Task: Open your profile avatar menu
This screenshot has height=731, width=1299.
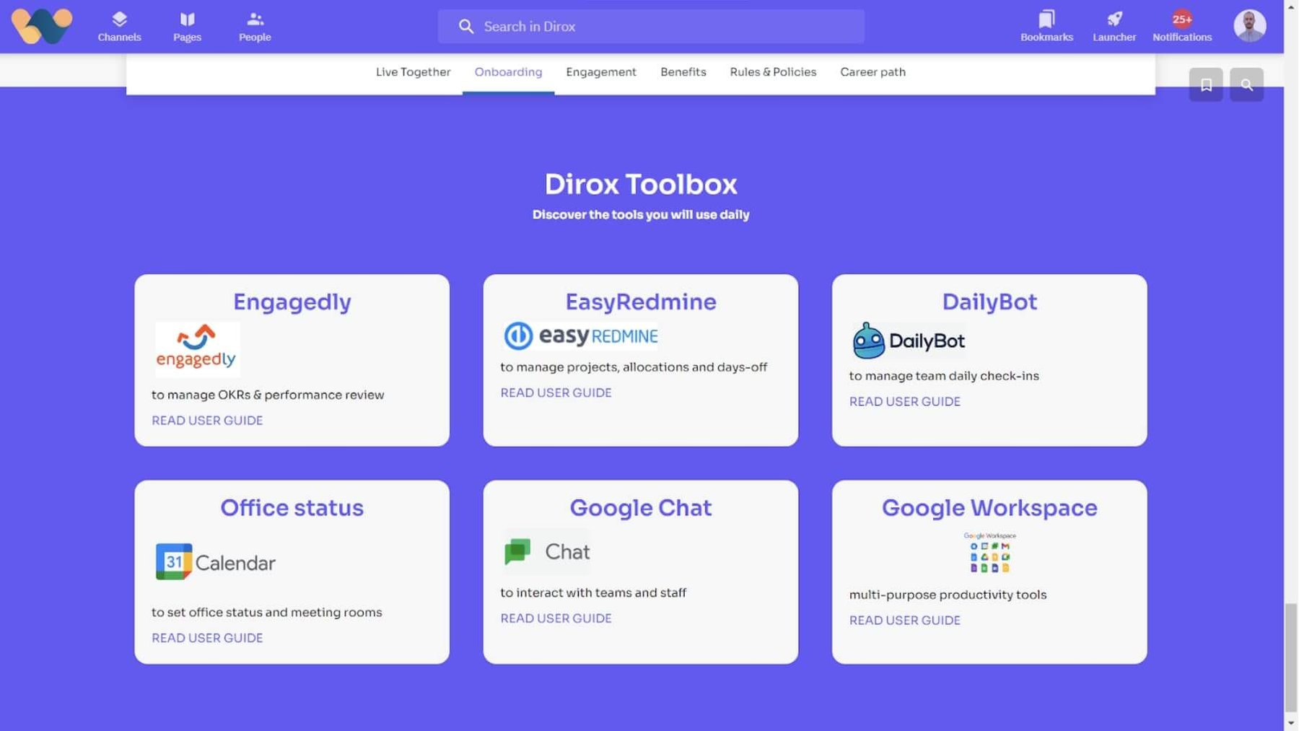Action: pos(1248,25)
